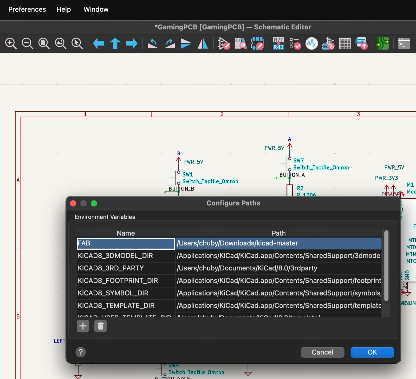Activate Zoom to Selection tool

pos(77,43)
